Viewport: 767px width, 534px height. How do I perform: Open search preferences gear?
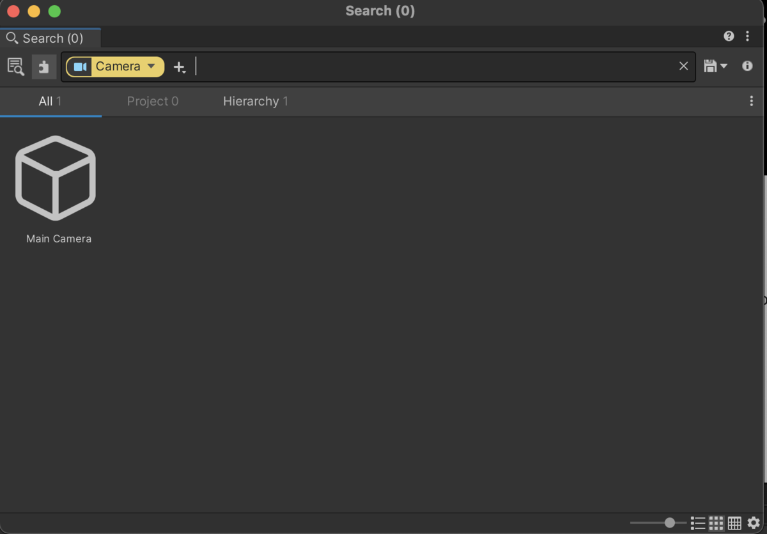pyautogui.click(x=754, y=523)
